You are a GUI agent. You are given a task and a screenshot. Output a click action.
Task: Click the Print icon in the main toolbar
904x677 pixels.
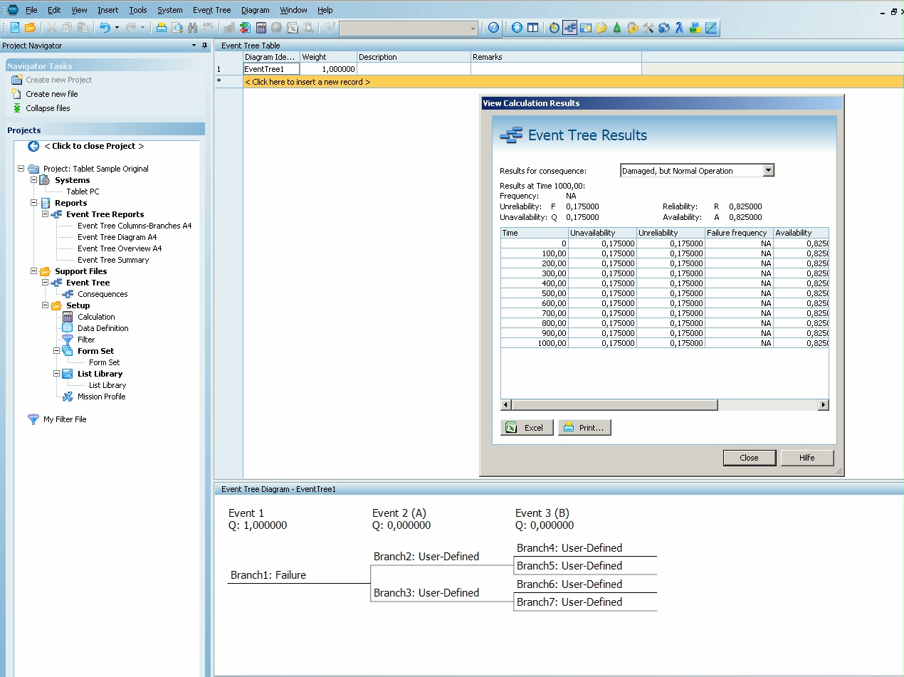pyautogui.click(x=162, y=28)
